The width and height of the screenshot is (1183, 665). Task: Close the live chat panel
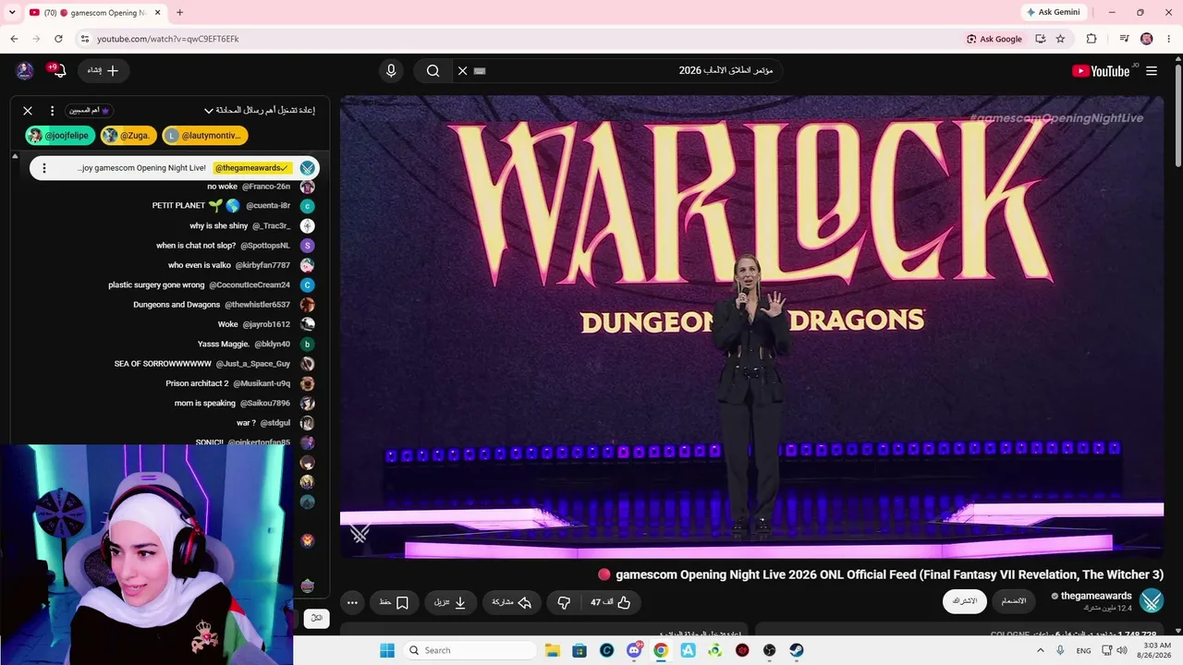(28, 111)
